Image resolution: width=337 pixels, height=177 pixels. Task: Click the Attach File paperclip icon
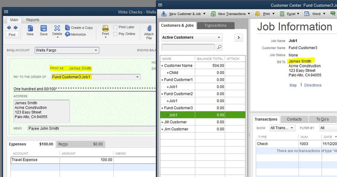click(149, 28)
